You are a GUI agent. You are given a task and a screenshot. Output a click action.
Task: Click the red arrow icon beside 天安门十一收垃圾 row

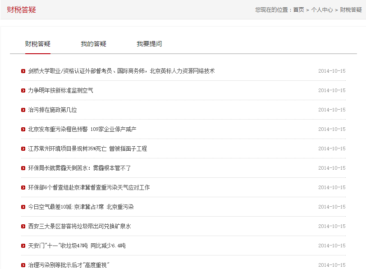(x=23, y=246)
